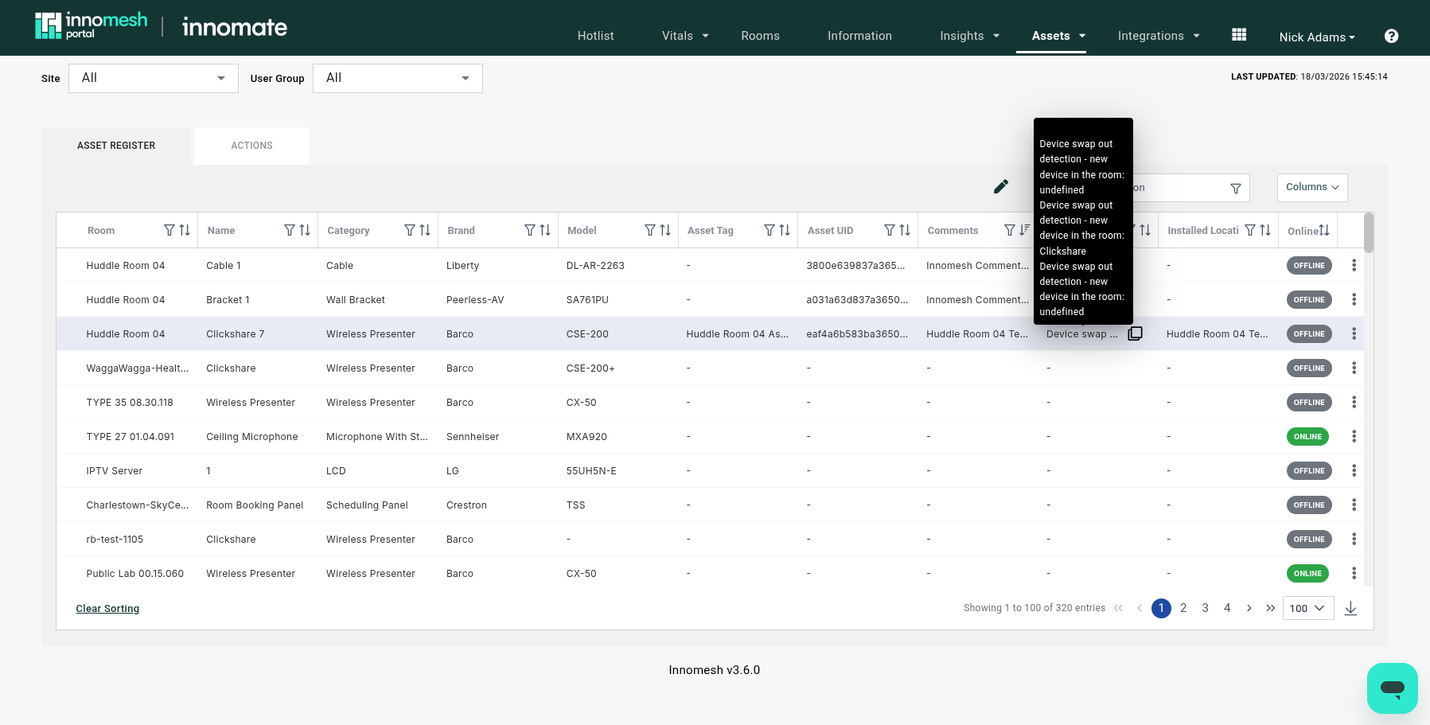This screenshot has width=1430, height=725.
Task: Click the Clear Sorting link
Action: click(x=107, y=609)
